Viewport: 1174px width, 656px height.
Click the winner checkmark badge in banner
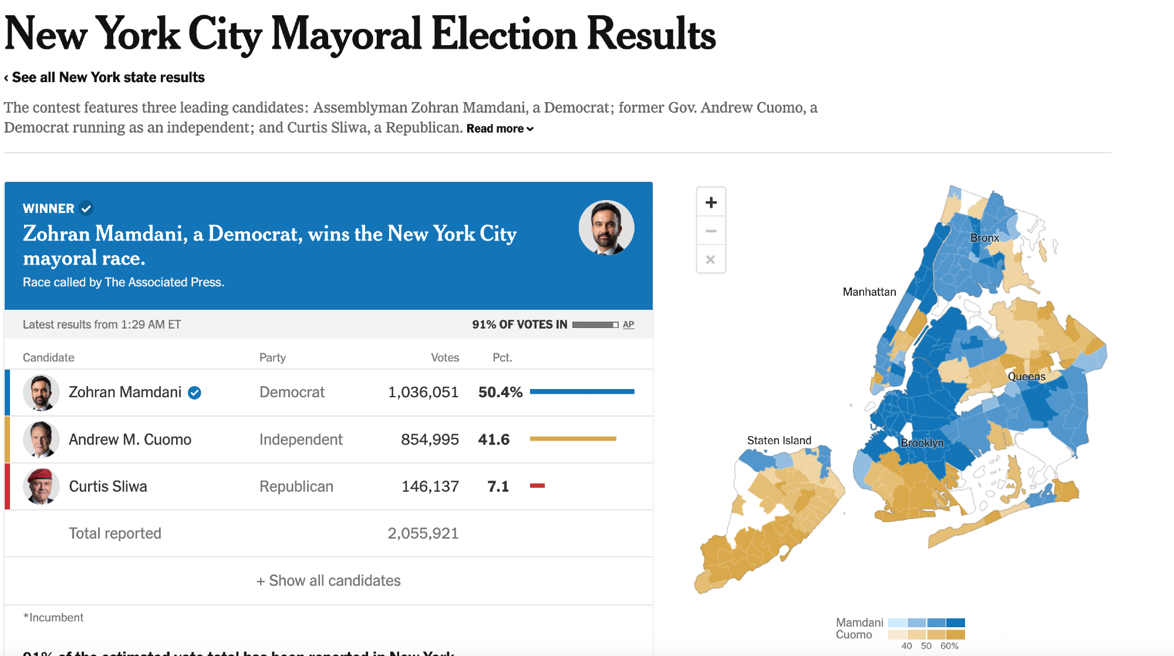pos(86,208)
